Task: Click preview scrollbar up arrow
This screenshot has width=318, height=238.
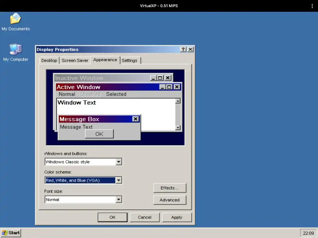Action: point(178,101)
